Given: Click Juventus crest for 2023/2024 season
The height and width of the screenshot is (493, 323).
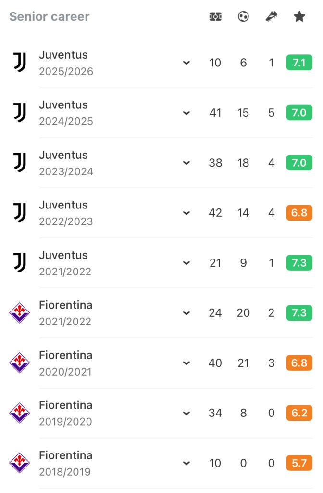Looking at the screenshot, I should click(x=20, y=163).
